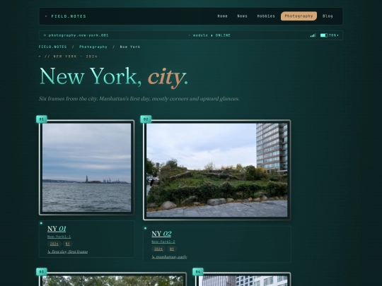Click the 78% battery percentage text

pos(333,35)
